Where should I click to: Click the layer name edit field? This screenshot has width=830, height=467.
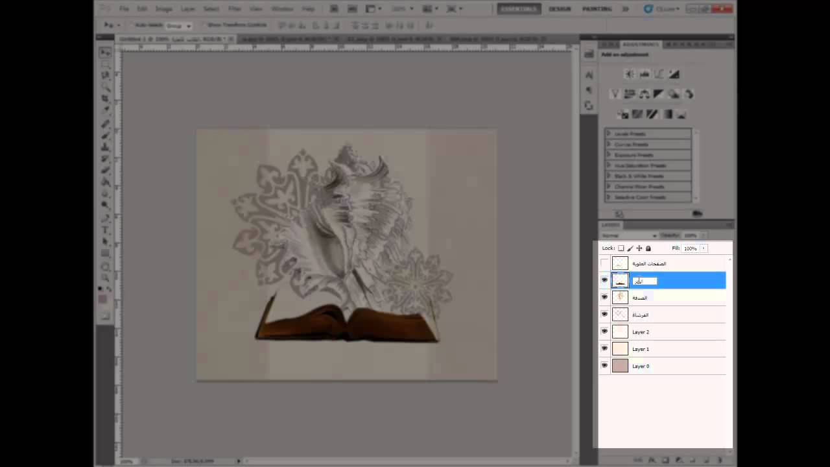tap(645, 281)
